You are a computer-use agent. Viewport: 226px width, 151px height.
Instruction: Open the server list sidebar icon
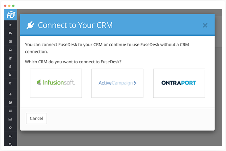[x=10, y=111]
